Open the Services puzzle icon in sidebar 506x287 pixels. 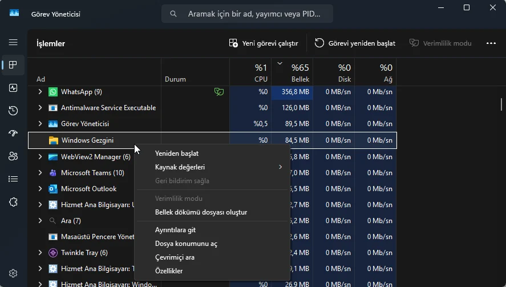point(13,202)
